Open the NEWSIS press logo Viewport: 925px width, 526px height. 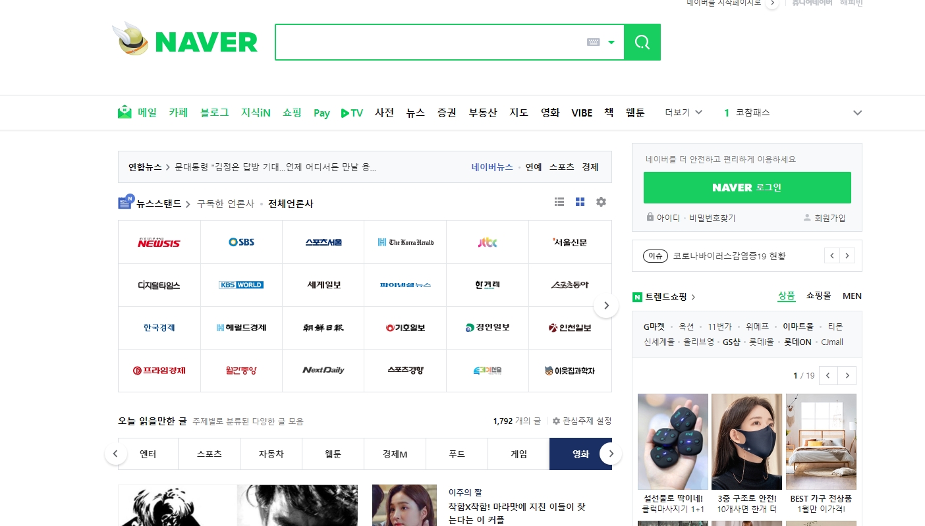[x=159, y=242]
